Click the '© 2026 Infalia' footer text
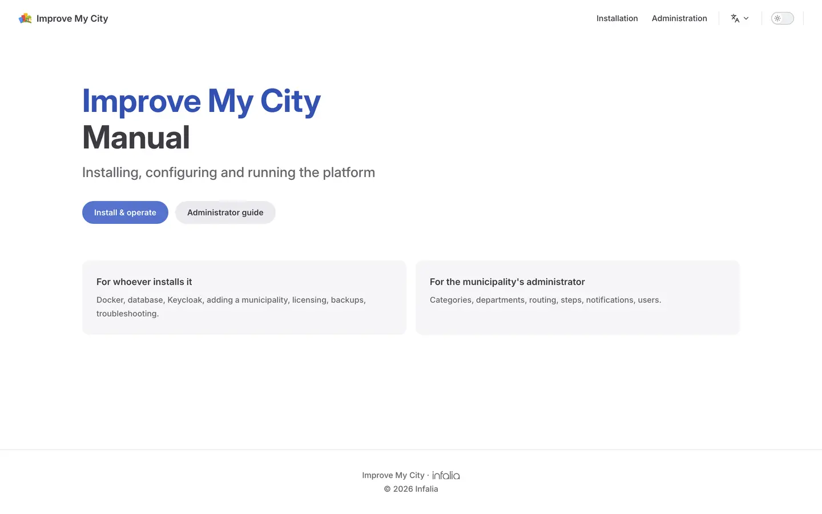 [411, 489]
